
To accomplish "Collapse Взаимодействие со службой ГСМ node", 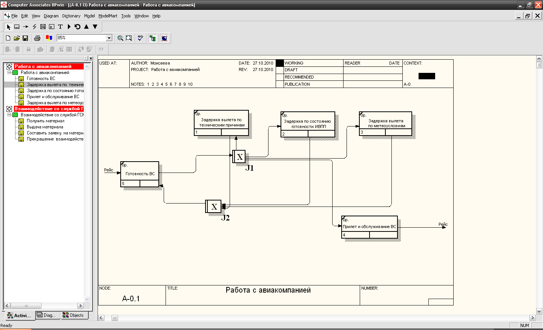I will coord(9,115).
